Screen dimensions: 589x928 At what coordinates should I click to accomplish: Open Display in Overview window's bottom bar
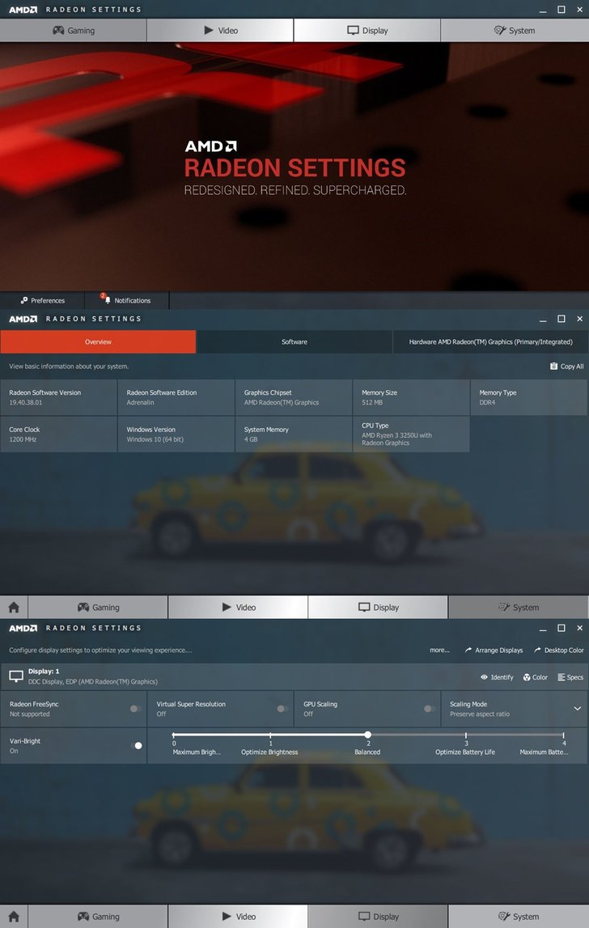pyautogui.click(x=378, y=608)
